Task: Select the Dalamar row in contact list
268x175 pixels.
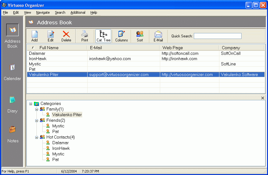Action: point(146,53)
